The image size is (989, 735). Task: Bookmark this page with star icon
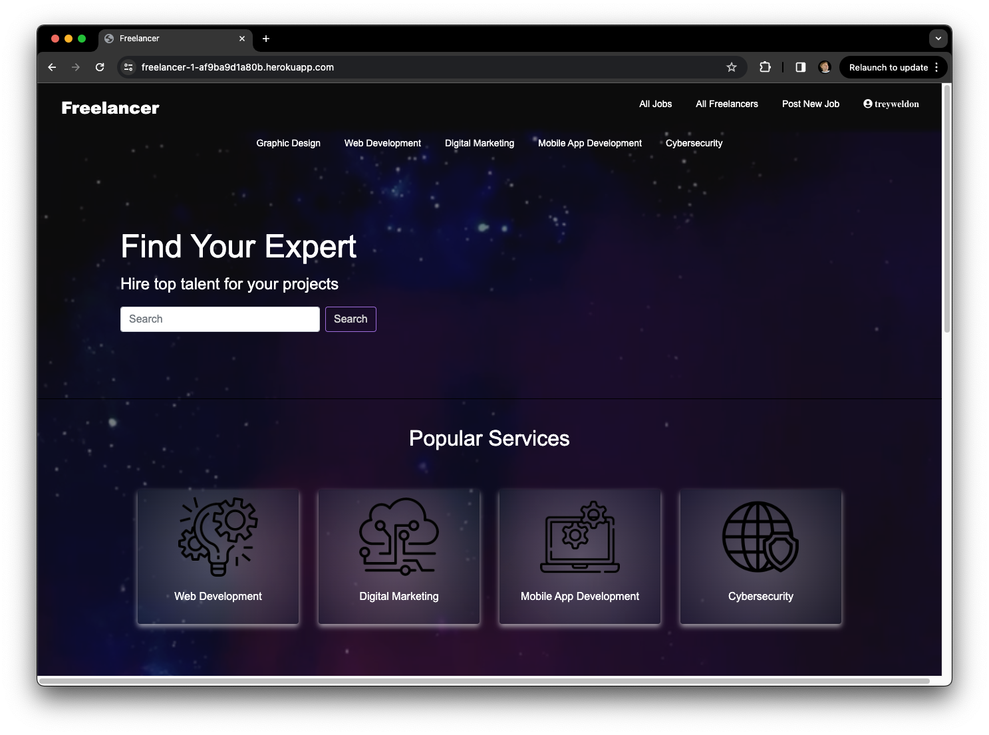pos(732,67)
